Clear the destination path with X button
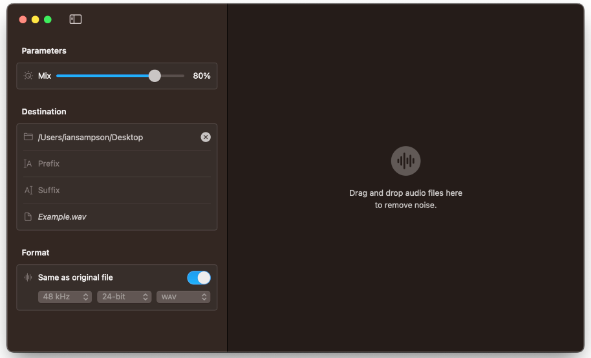This screenshot has height=358, width=591. pos(206,137)
